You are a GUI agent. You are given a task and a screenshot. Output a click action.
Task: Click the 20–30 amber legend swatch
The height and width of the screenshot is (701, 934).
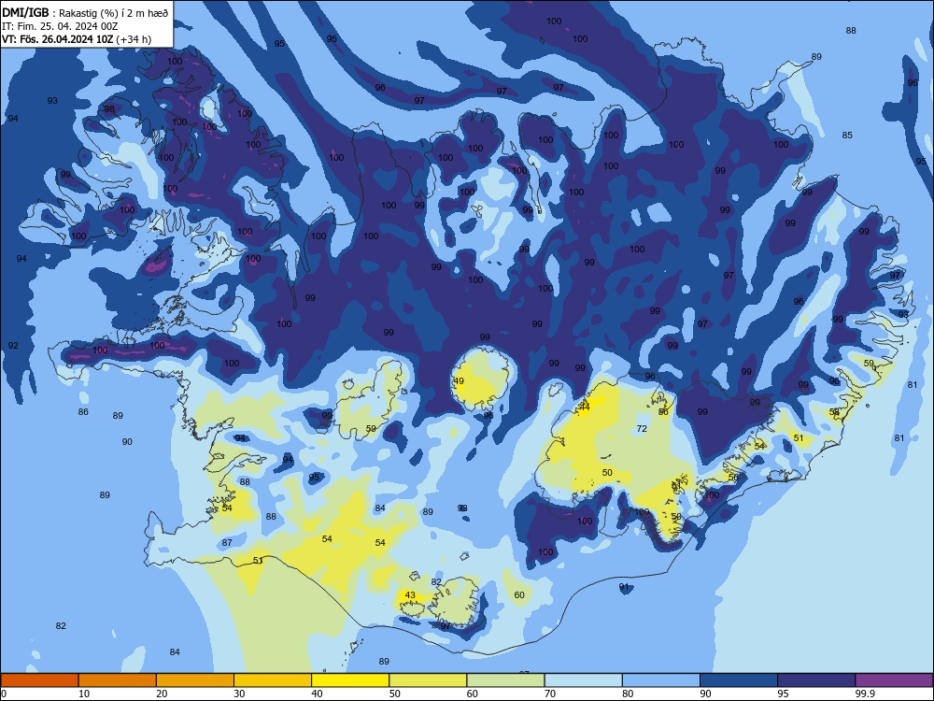[x=195, y=680]
